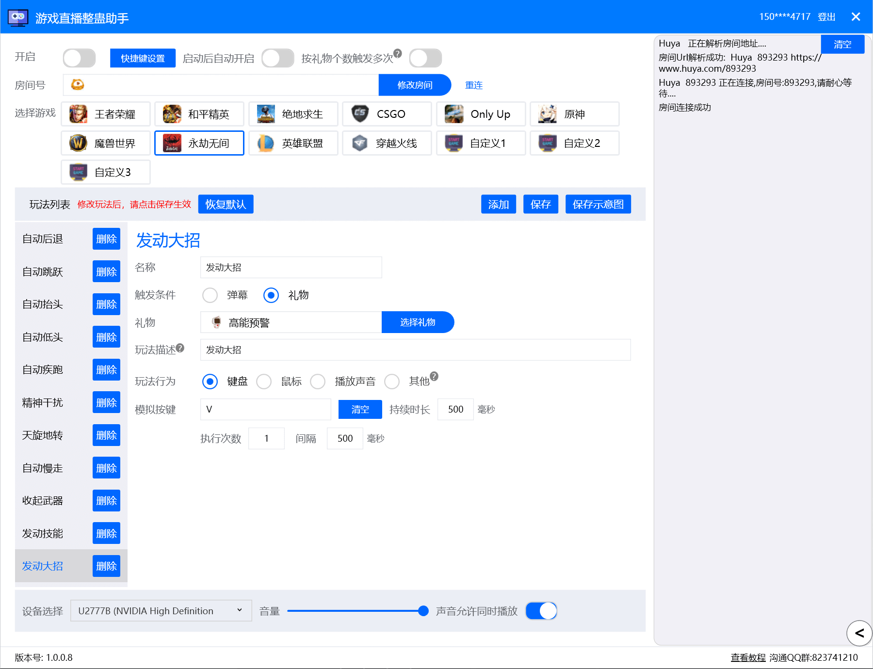Click the app logo in title bar
Viewport: 873px width, 669px height.
18,18
